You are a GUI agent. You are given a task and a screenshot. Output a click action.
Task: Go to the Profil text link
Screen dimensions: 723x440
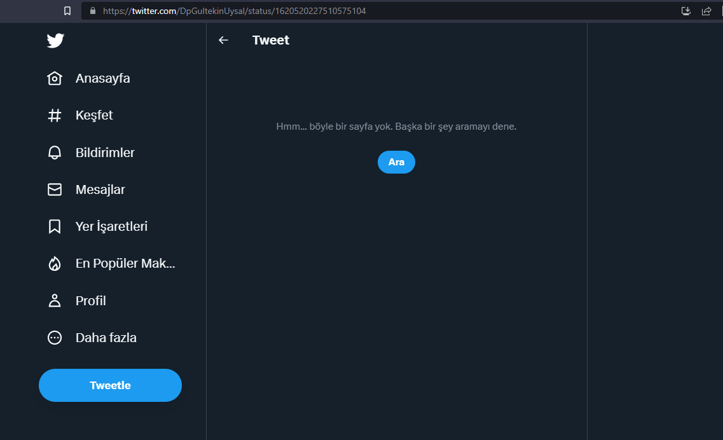[x=91, y=301]
